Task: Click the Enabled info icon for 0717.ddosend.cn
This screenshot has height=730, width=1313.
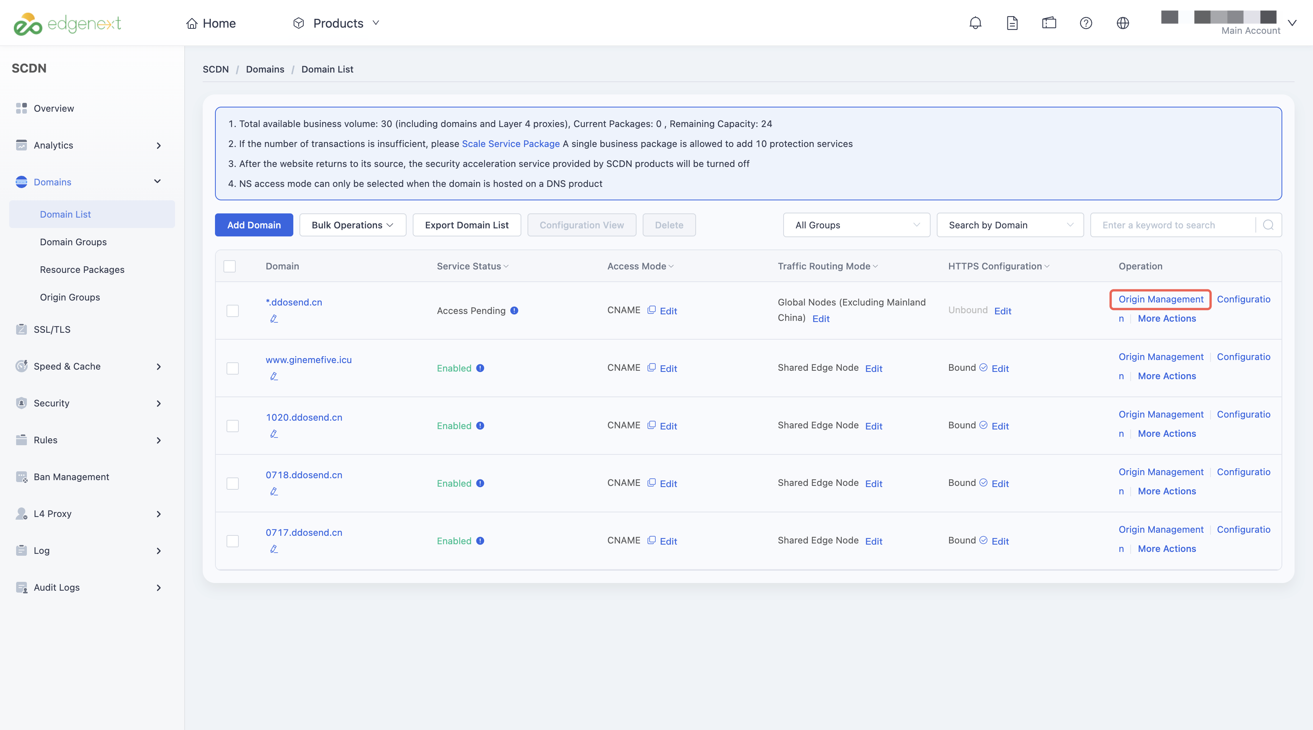Action: [480, 540]
